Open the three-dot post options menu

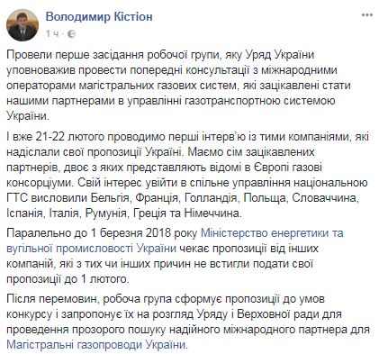pyautogui.click(x=366, y=15)
